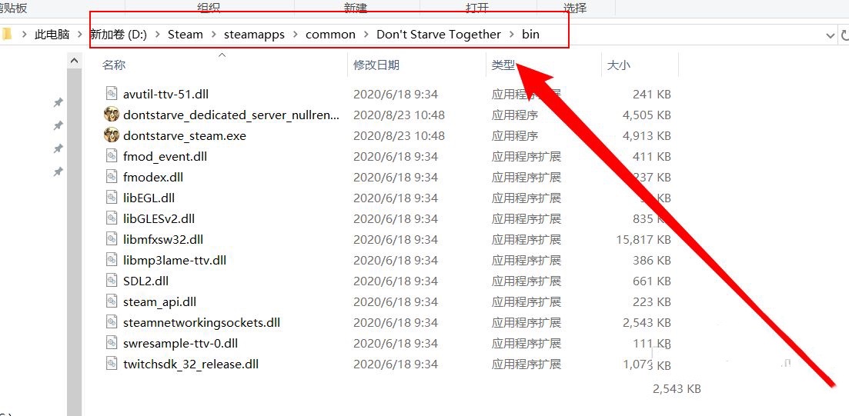Click the libGLESv2.dll file icon
The image size is (849, 416).
[x=111, y=218]
